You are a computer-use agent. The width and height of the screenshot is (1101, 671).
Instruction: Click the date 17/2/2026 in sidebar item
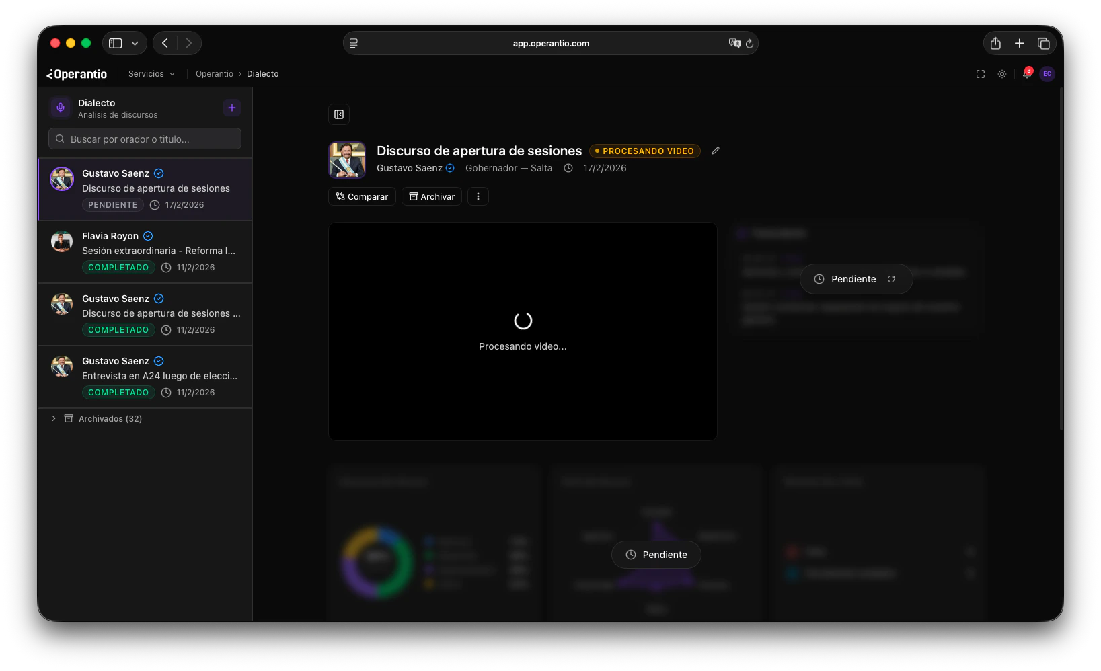(184, 205)
